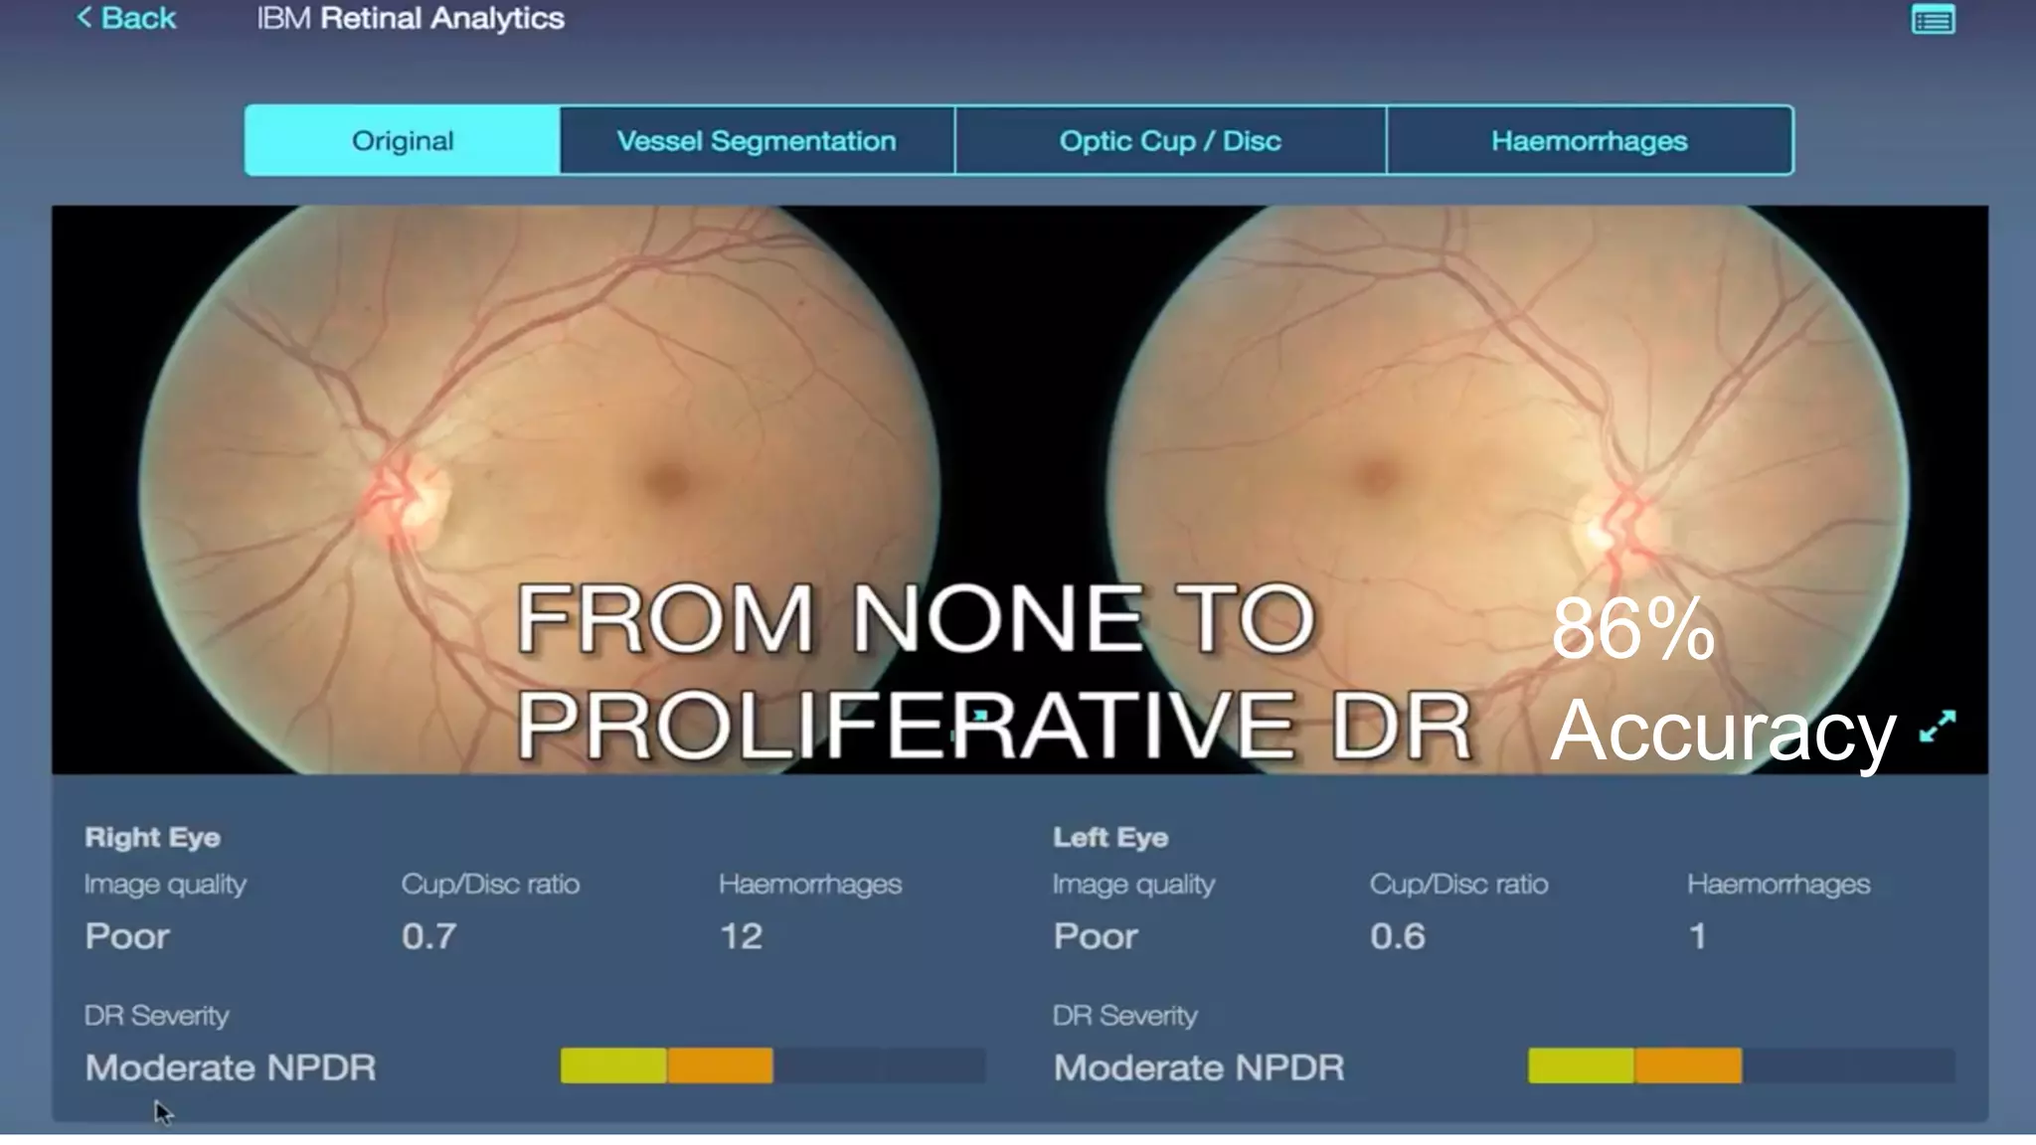Expand fundus image with fullscreen arrows icon
This screenshot has height=1145, width=2036.
click(1938, 727)
